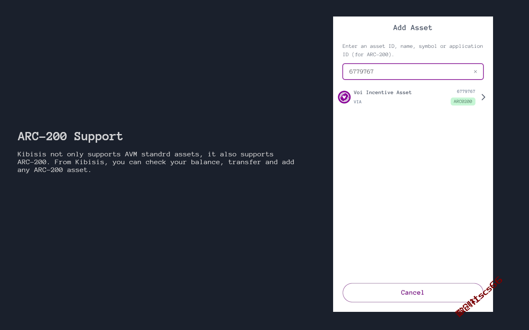Click the phrase 'any ARC-200 asset.' in the paragraph
The height and width of the screenshot is (330, 529).
(x=55, y=170)
